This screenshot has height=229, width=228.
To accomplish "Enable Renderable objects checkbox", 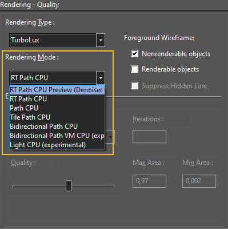I will (135, 69).
